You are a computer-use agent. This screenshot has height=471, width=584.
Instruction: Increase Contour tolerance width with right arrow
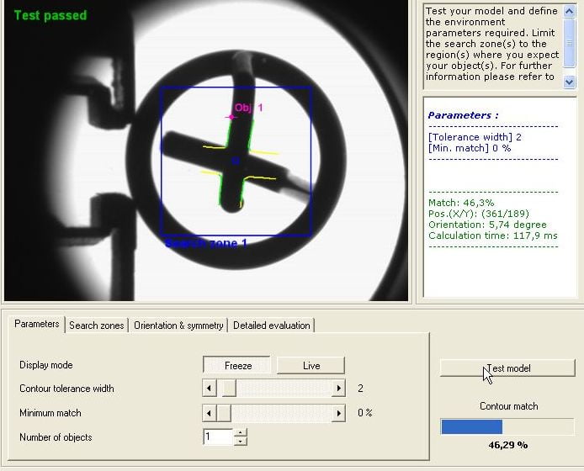tap(338, 389)
